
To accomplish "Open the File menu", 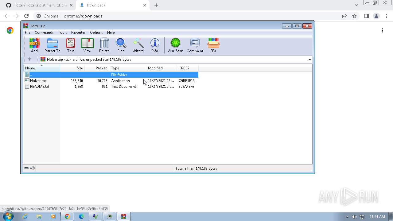I will tap(27, 33).
